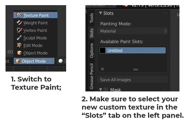Screen dimensions: 186x126
Task: Open the Object Mode selector dropdown
Action: [x=34, y=61]
